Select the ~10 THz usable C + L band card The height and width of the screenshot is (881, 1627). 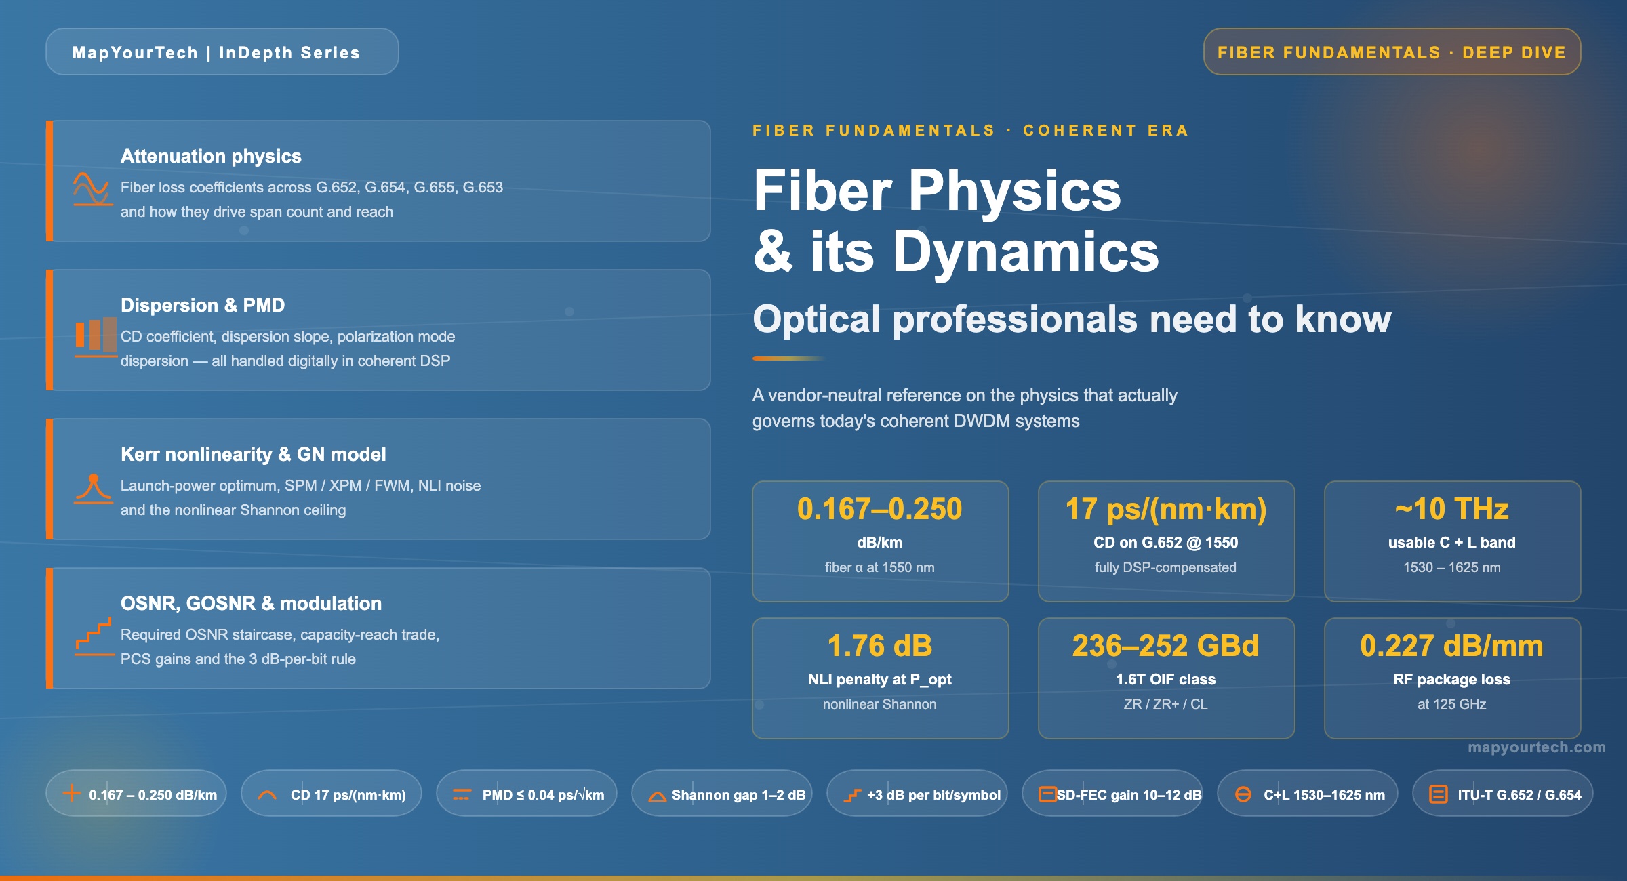click(x=1452, y=541)
